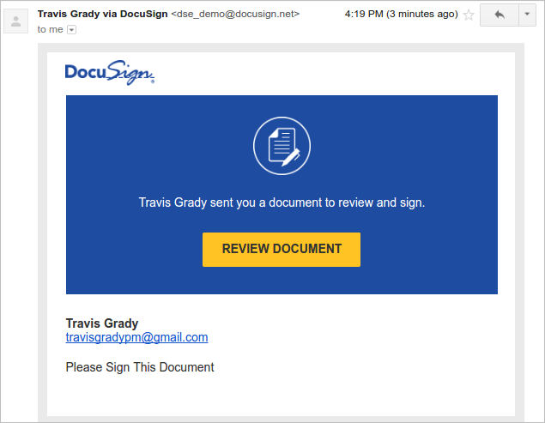Screen dimensions: 545x423
Task: Click the 4:19 PM timestamp
Action: [x=364, y=14]
